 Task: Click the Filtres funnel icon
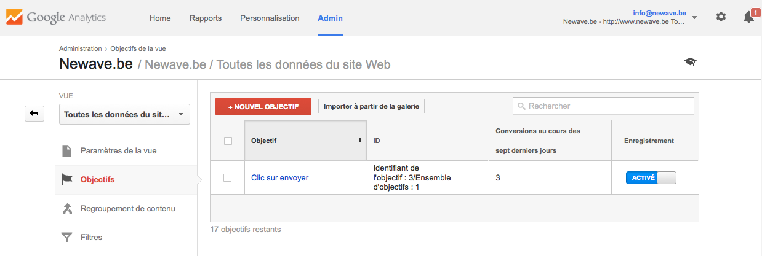[x=67, y=237]
